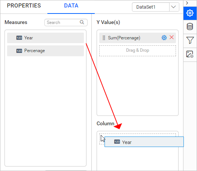Expand the DataSet1 dropdown arrow
This screenshot has width=197, height=171.
click(174, 7)
